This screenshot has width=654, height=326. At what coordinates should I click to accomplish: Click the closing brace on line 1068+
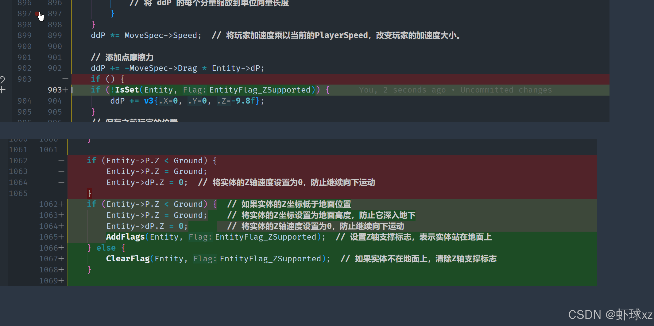[x=89, y=270]
